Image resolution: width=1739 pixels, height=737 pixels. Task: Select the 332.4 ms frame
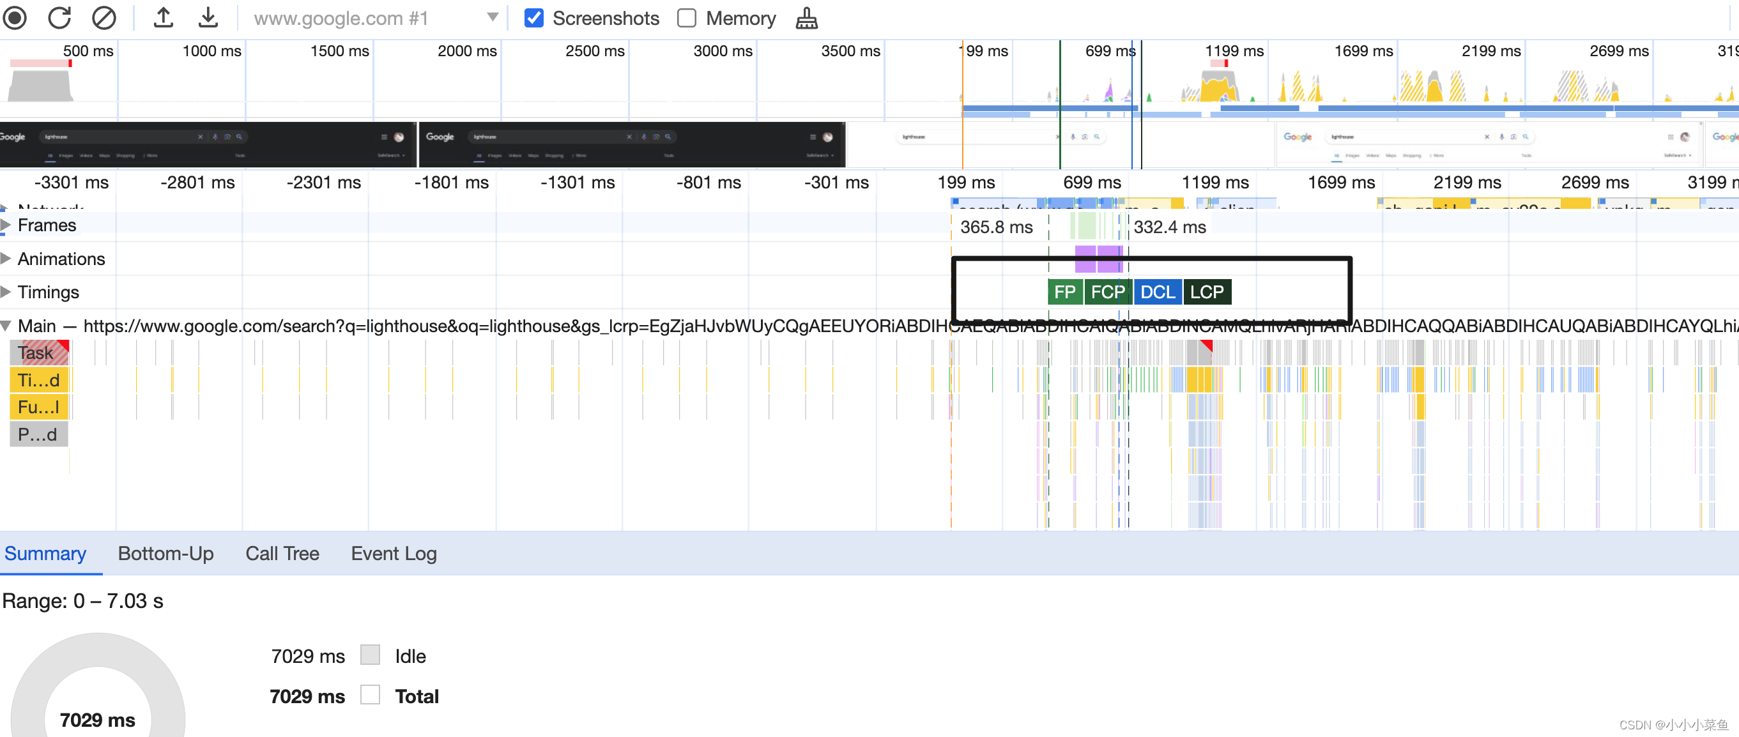pos(1169,227)
